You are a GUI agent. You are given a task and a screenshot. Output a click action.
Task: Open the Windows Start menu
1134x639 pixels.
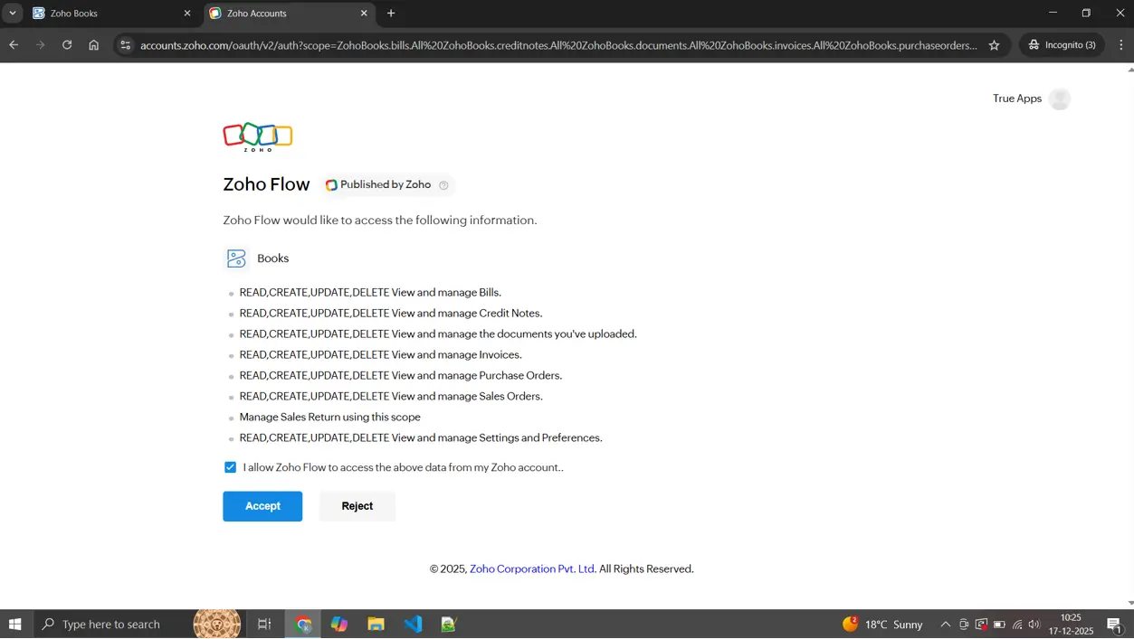[x=15, y=624]
